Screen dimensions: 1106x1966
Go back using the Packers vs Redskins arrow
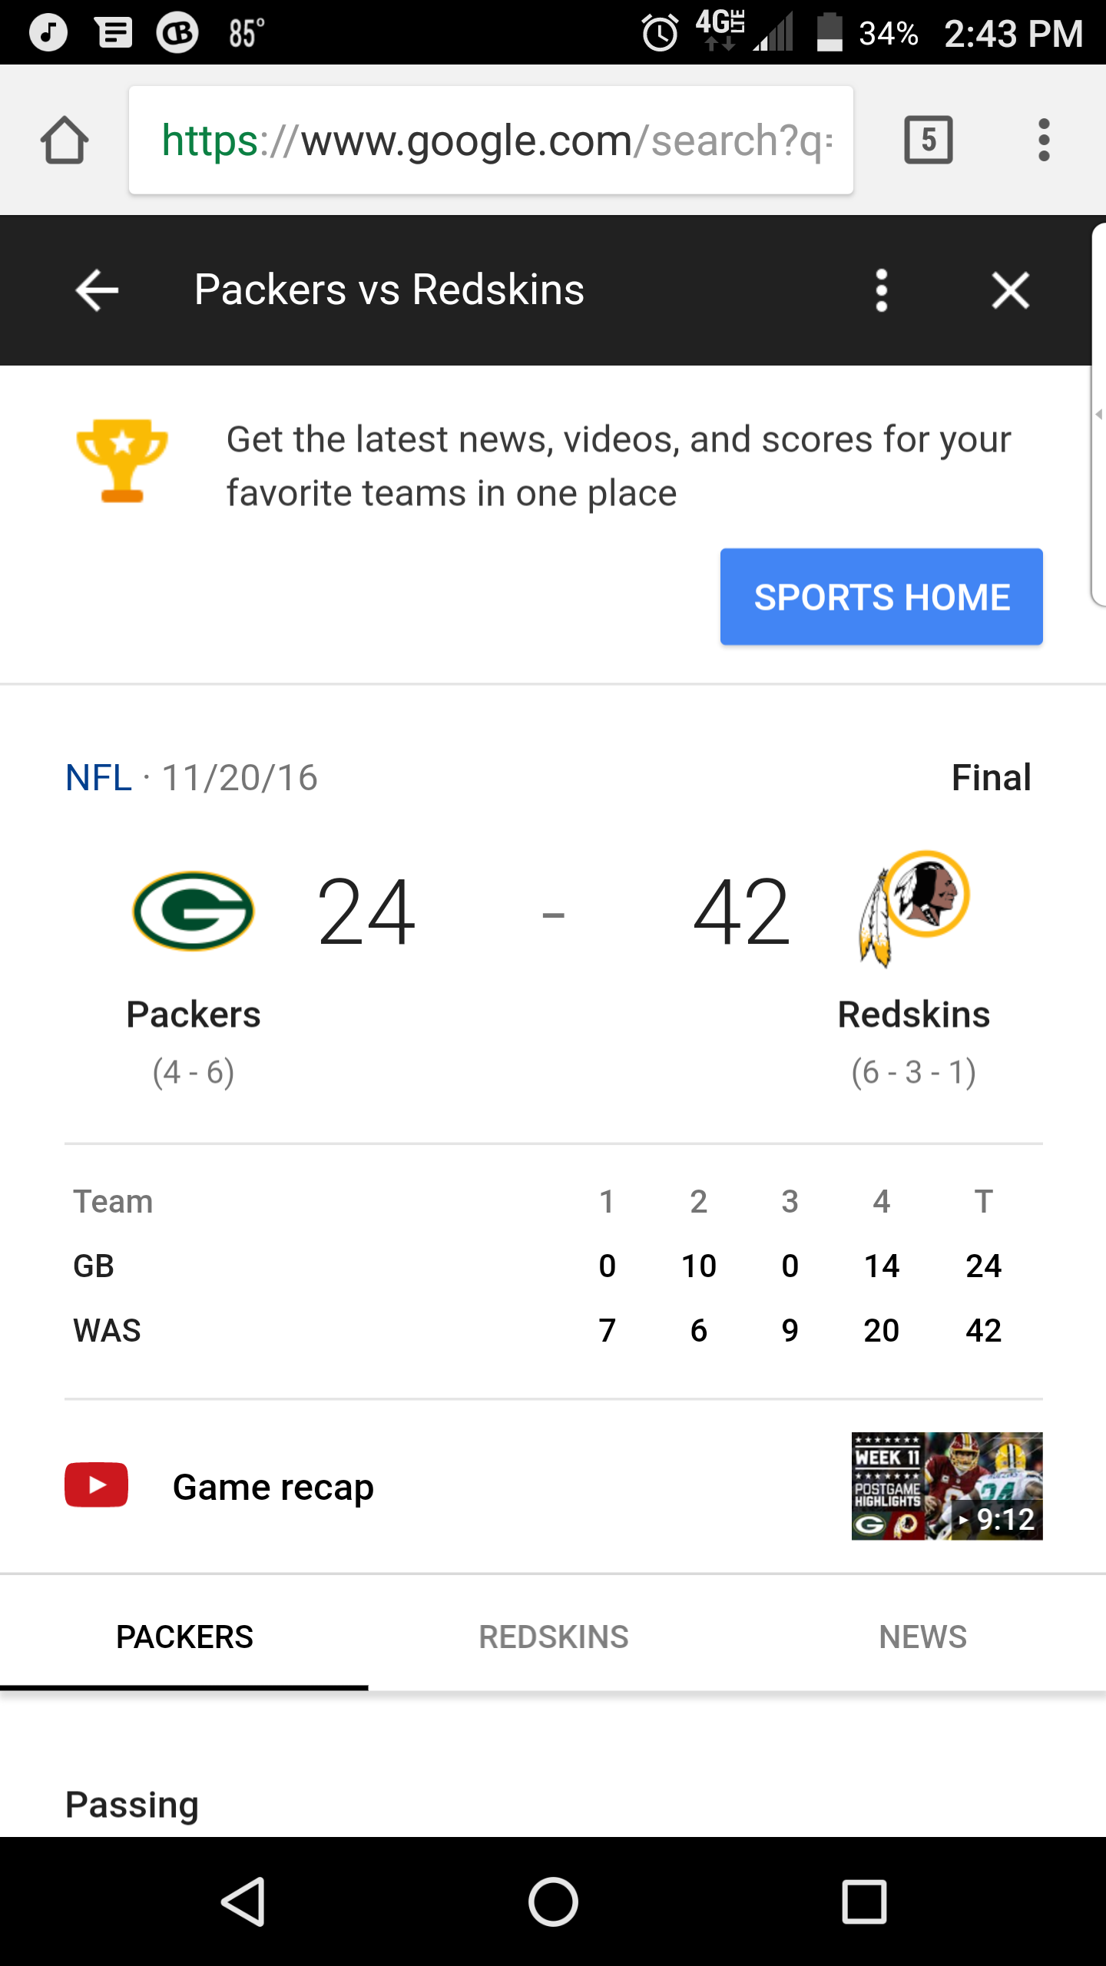pyautogui.click(x=97, y=290)
